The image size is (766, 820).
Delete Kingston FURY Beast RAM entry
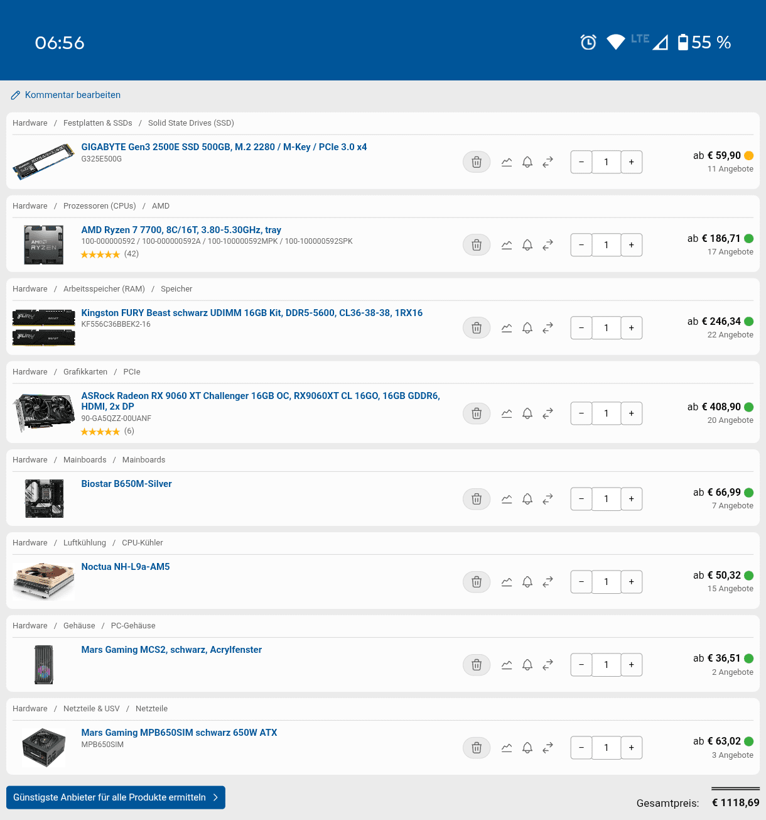(477, 328)
